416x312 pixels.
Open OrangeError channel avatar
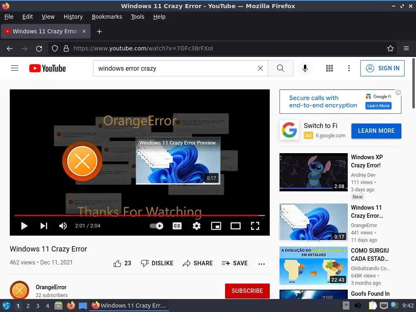click(19, 290)
